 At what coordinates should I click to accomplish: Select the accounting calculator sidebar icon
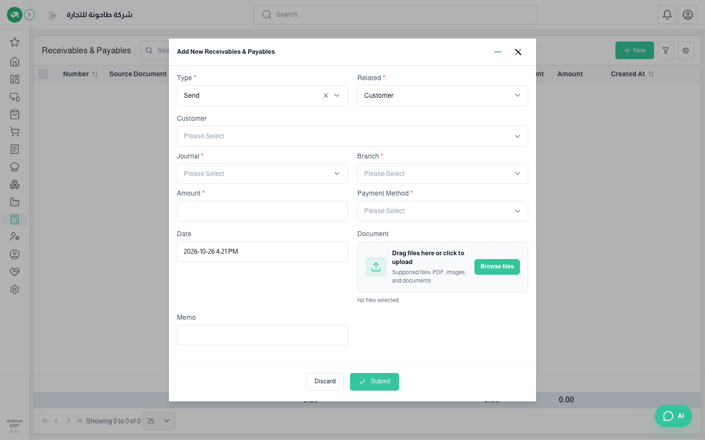pos(15,220)
